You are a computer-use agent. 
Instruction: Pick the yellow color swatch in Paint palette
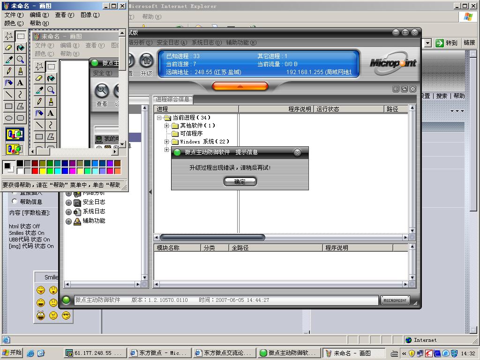click(42, 171)
